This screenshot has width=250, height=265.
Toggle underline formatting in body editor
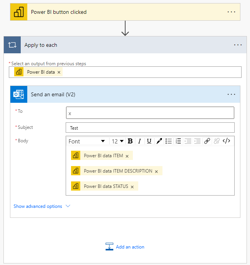tap(149, 141)
